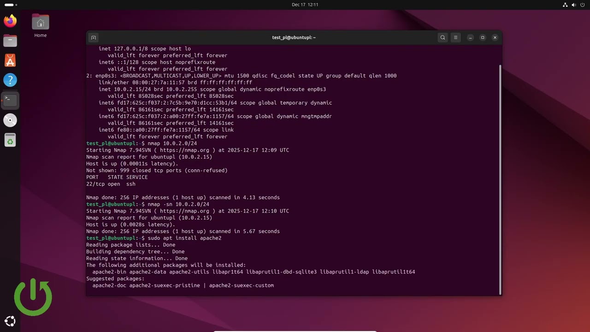Launch the Ubuntu App Center dock icon

point(10,60)
